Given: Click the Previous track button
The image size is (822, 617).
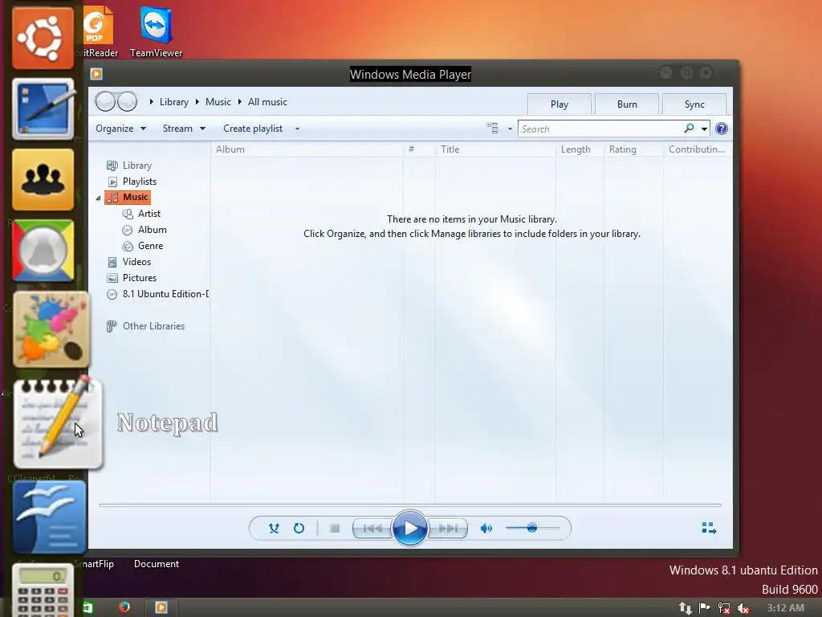Looking at the screenshot, I should pos(372,529).
